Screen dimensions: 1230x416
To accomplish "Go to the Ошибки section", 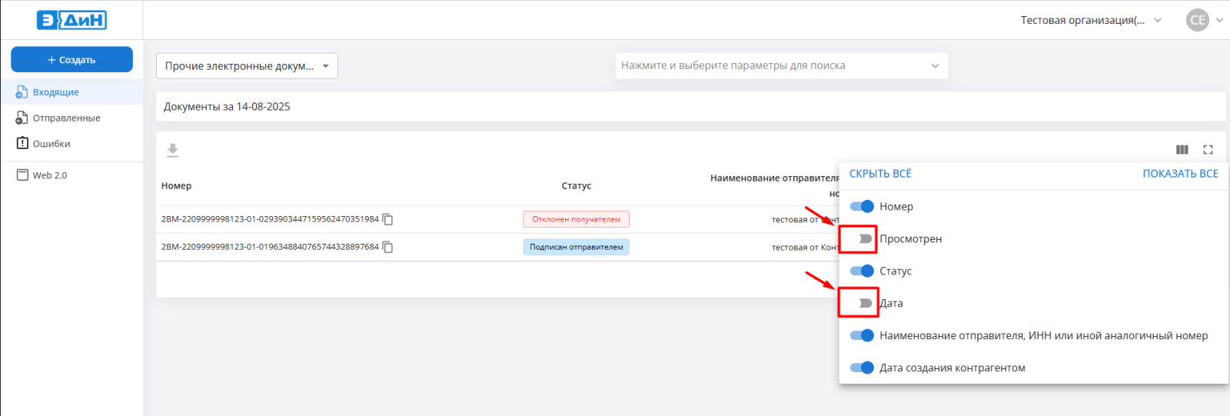I will (x=52, y=144).
